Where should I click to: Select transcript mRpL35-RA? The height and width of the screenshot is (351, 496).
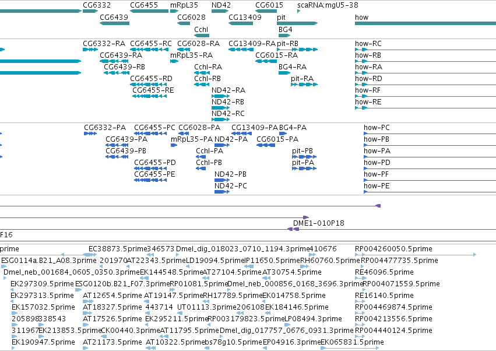click(x=191, y=55)
